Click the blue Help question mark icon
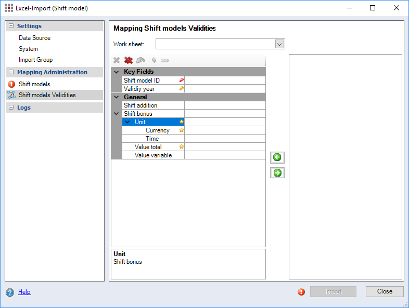Screen dimensions: 409x308 click(10, 292)
